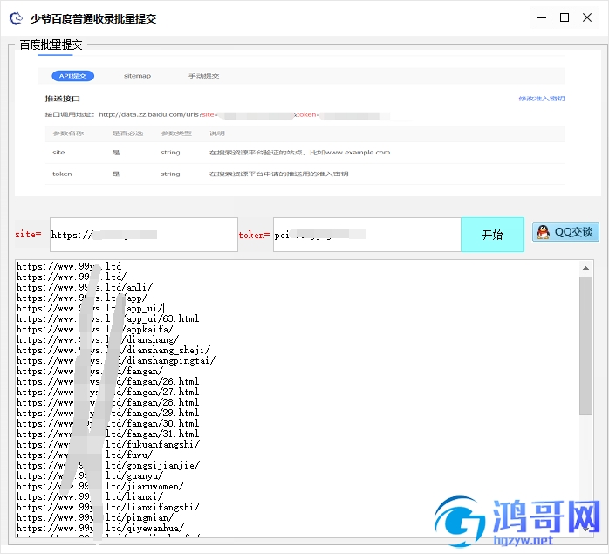This screenshot has height=554, width=609.
Task: Click the app logo icon in title bar
Action: 16,18
